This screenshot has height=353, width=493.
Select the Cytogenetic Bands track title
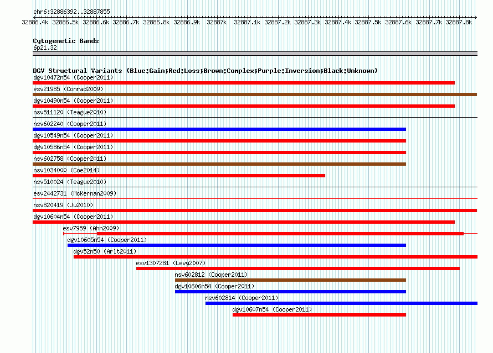pyautogui.click(x=66, y=41)
